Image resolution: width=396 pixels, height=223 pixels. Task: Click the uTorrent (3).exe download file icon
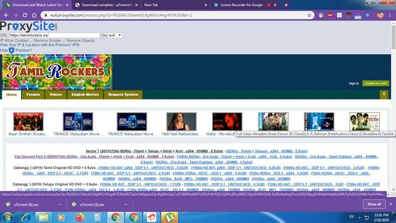(74, 204)
